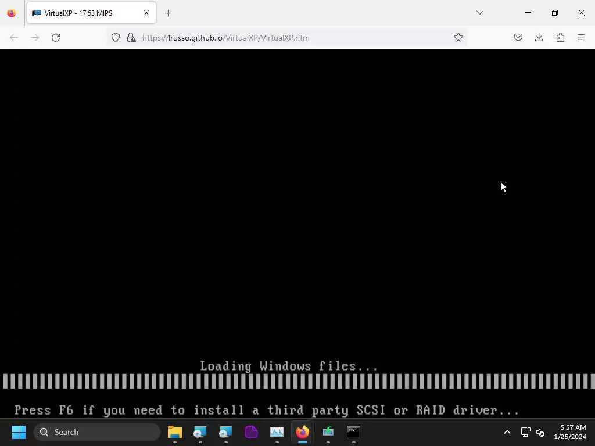Image resolution: width=595 pixels, height=446 pixels.
Task: Save page to Pocket
Action: tap(518, 37)
